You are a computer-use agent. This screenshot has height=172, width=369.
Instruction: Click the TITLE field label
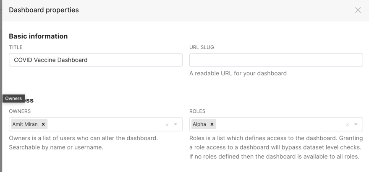click(16, 47)
